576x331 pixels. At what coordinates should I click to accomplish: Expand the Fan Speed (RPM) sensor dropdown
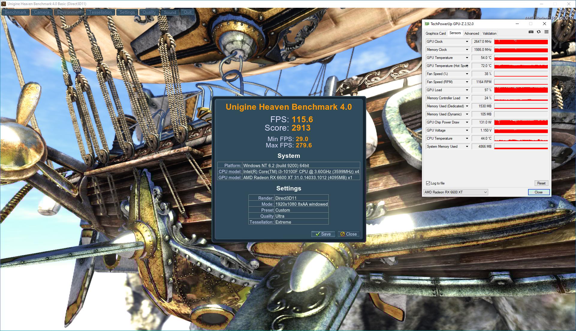pyautogui.click(x=467, y=82)
